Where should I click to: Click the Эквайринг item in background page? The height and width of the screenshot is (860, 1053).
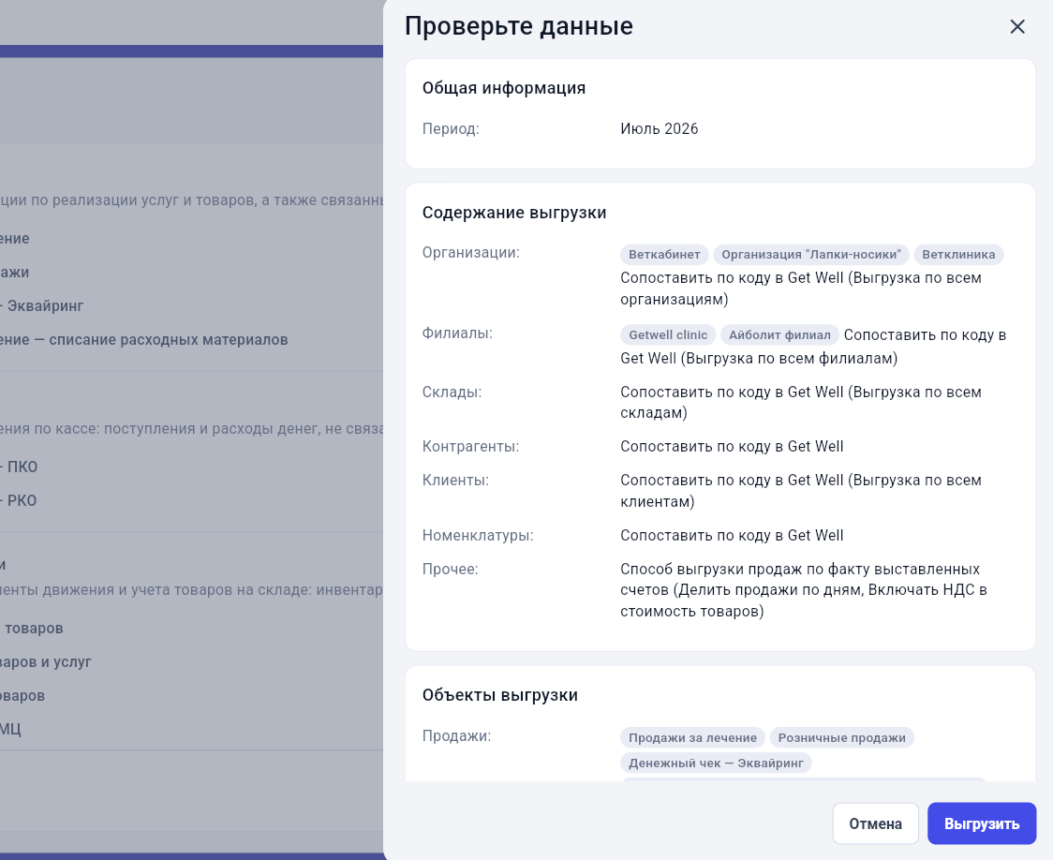(x=45, y=306)
